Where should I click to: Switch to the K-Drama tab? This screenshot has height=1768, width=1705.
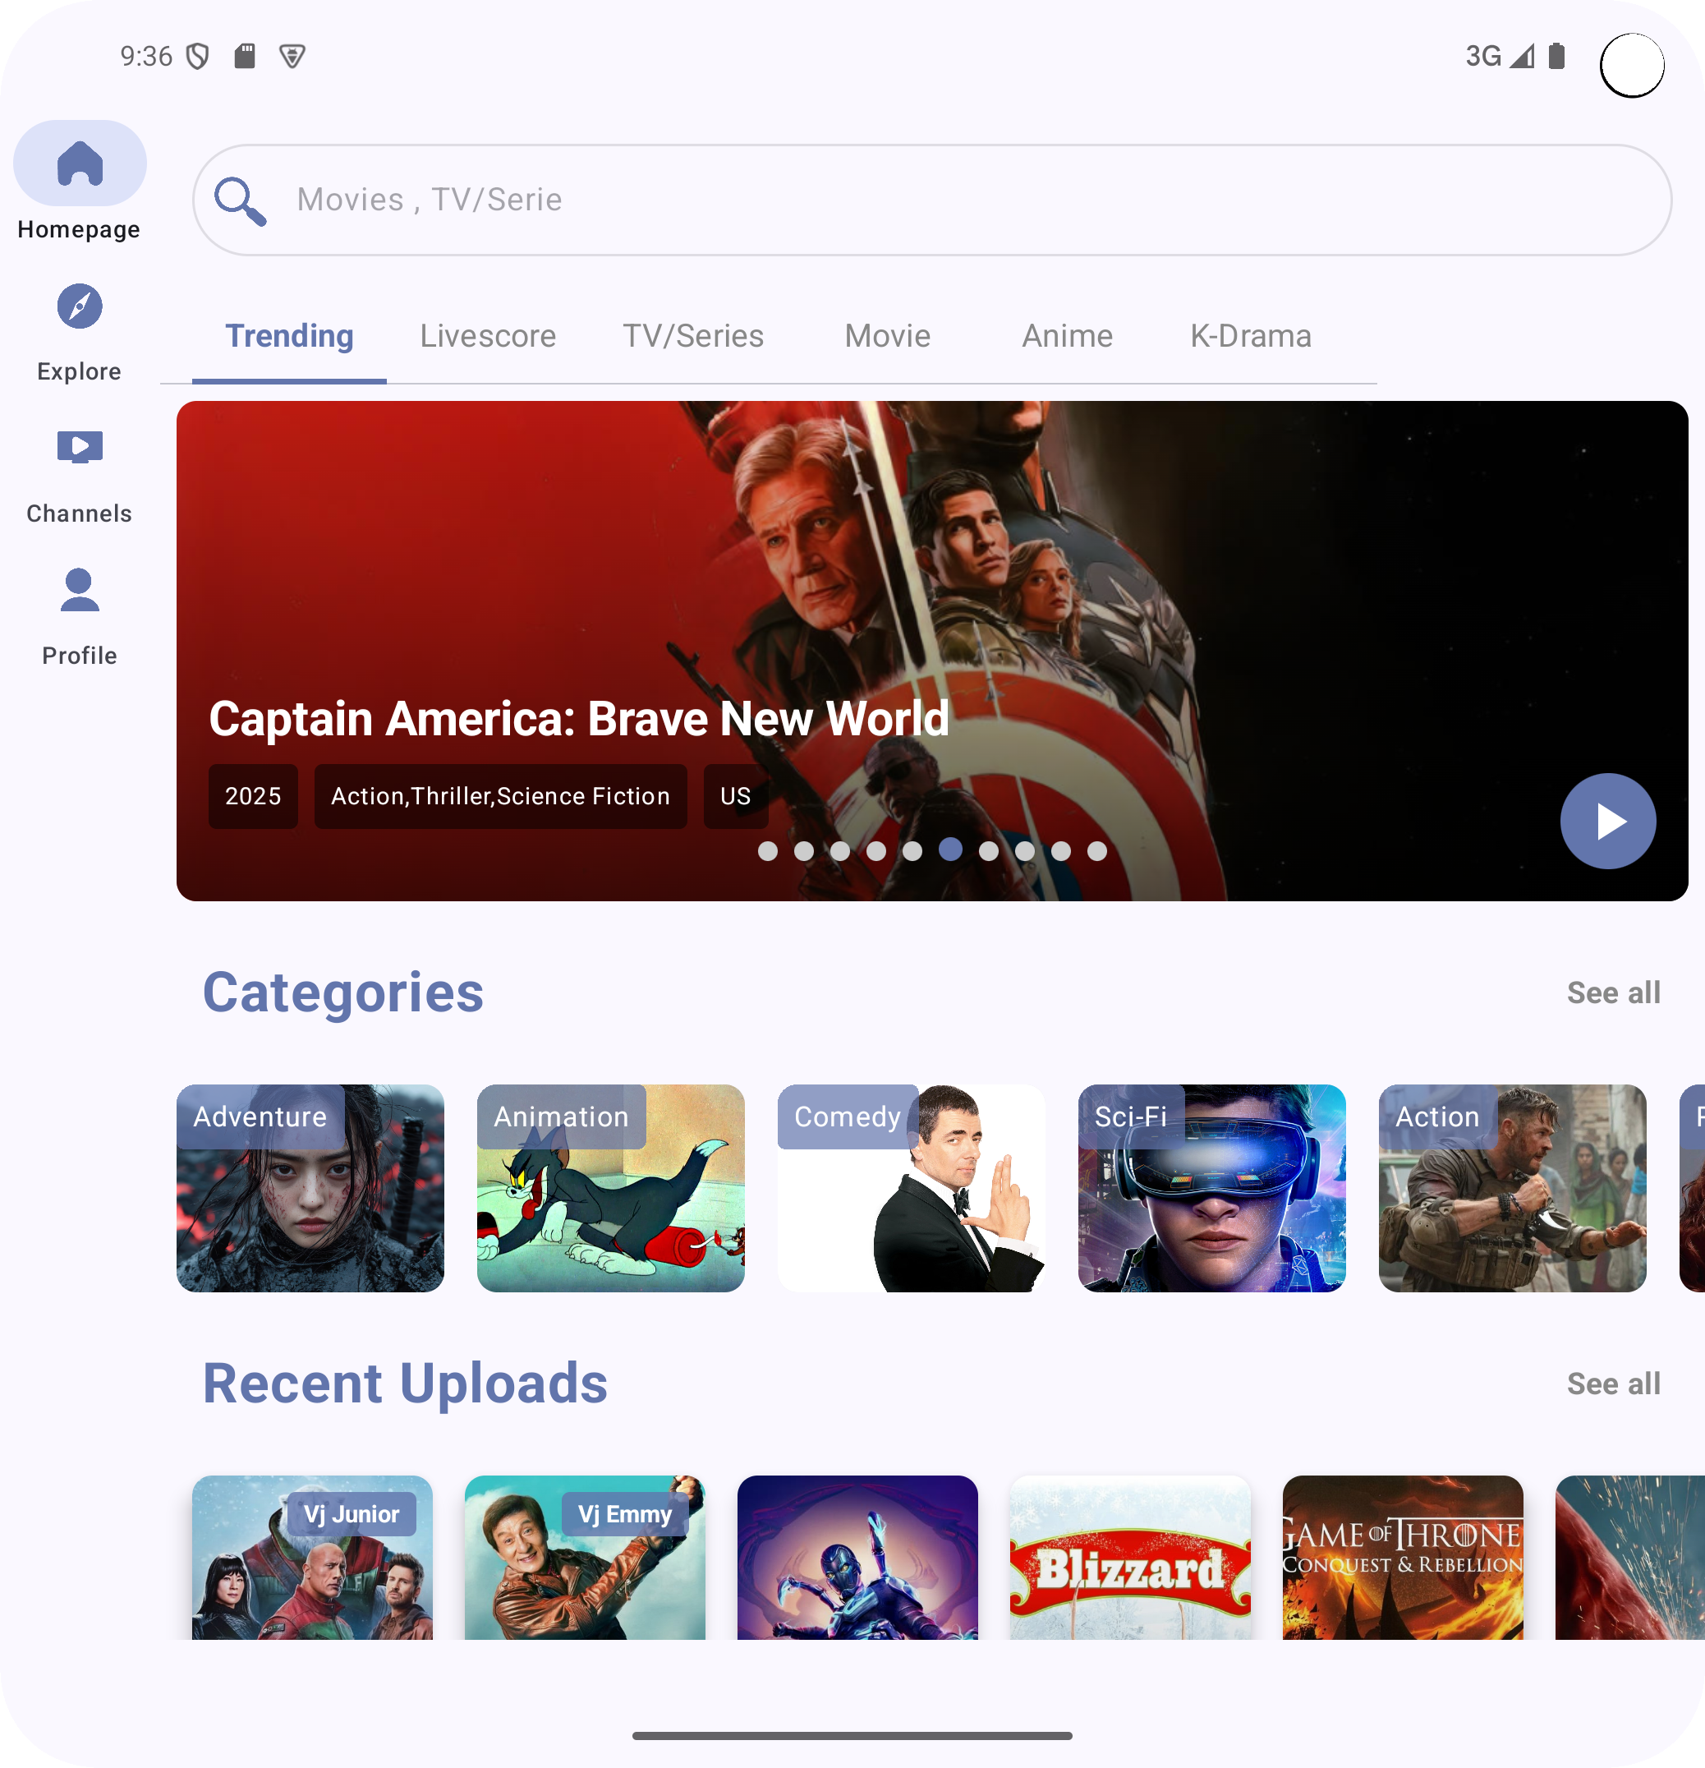[1251, 337]
